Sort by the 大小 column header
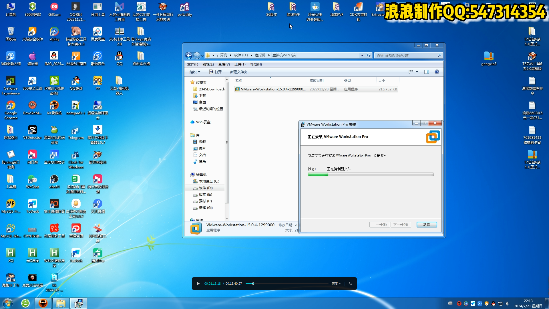Screen dimensions: 549x309 tap(387, 81)
